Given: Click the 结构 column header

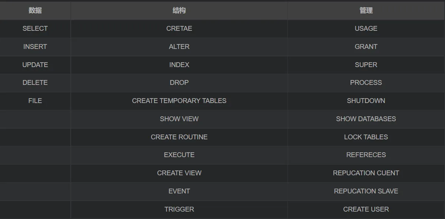Looking at the screenshot, I should [179, 11].
